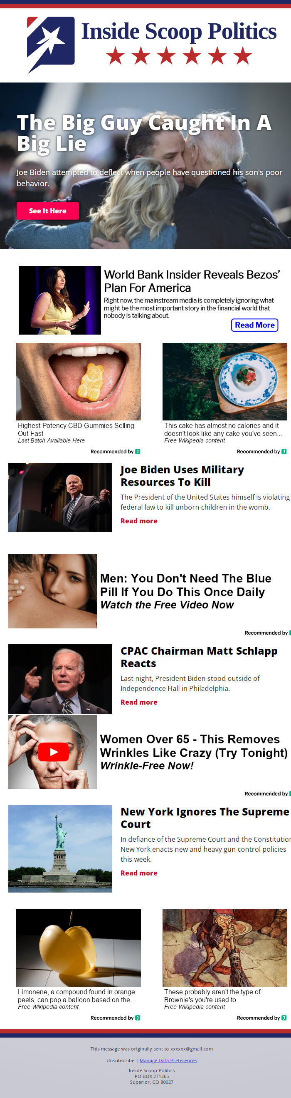
Task: Click the See It Here button
Action: 48,210
